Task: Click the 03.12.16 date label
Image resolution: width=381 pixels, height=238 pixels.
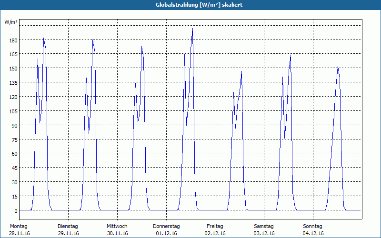Action: [264, 233]
